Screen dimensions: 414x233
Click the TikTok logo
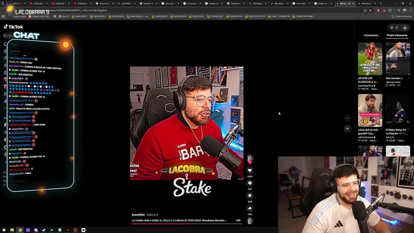click(x=13, y=27)
